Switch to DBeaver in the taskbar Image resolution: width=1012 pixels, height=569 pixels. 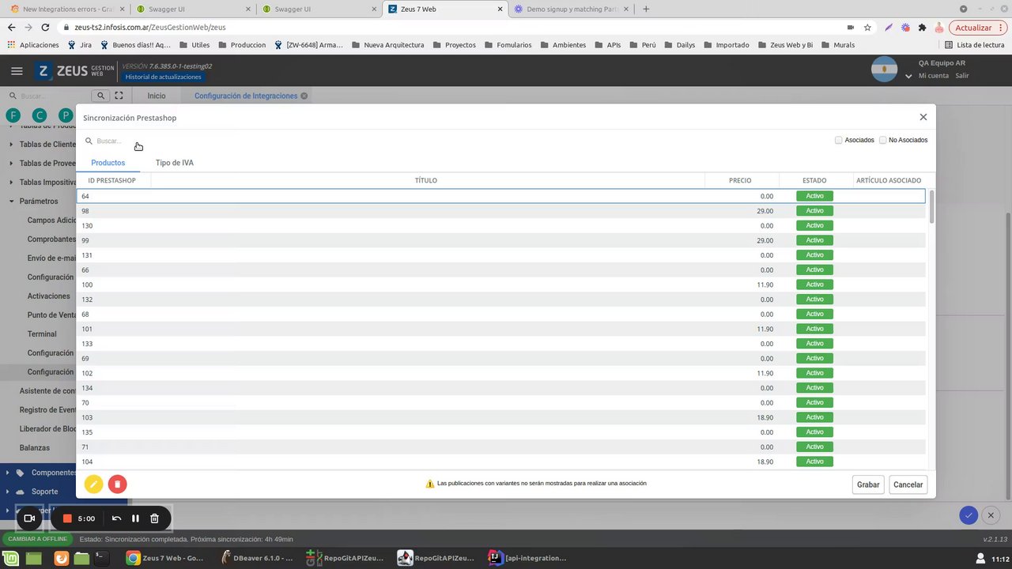(258, 558)
